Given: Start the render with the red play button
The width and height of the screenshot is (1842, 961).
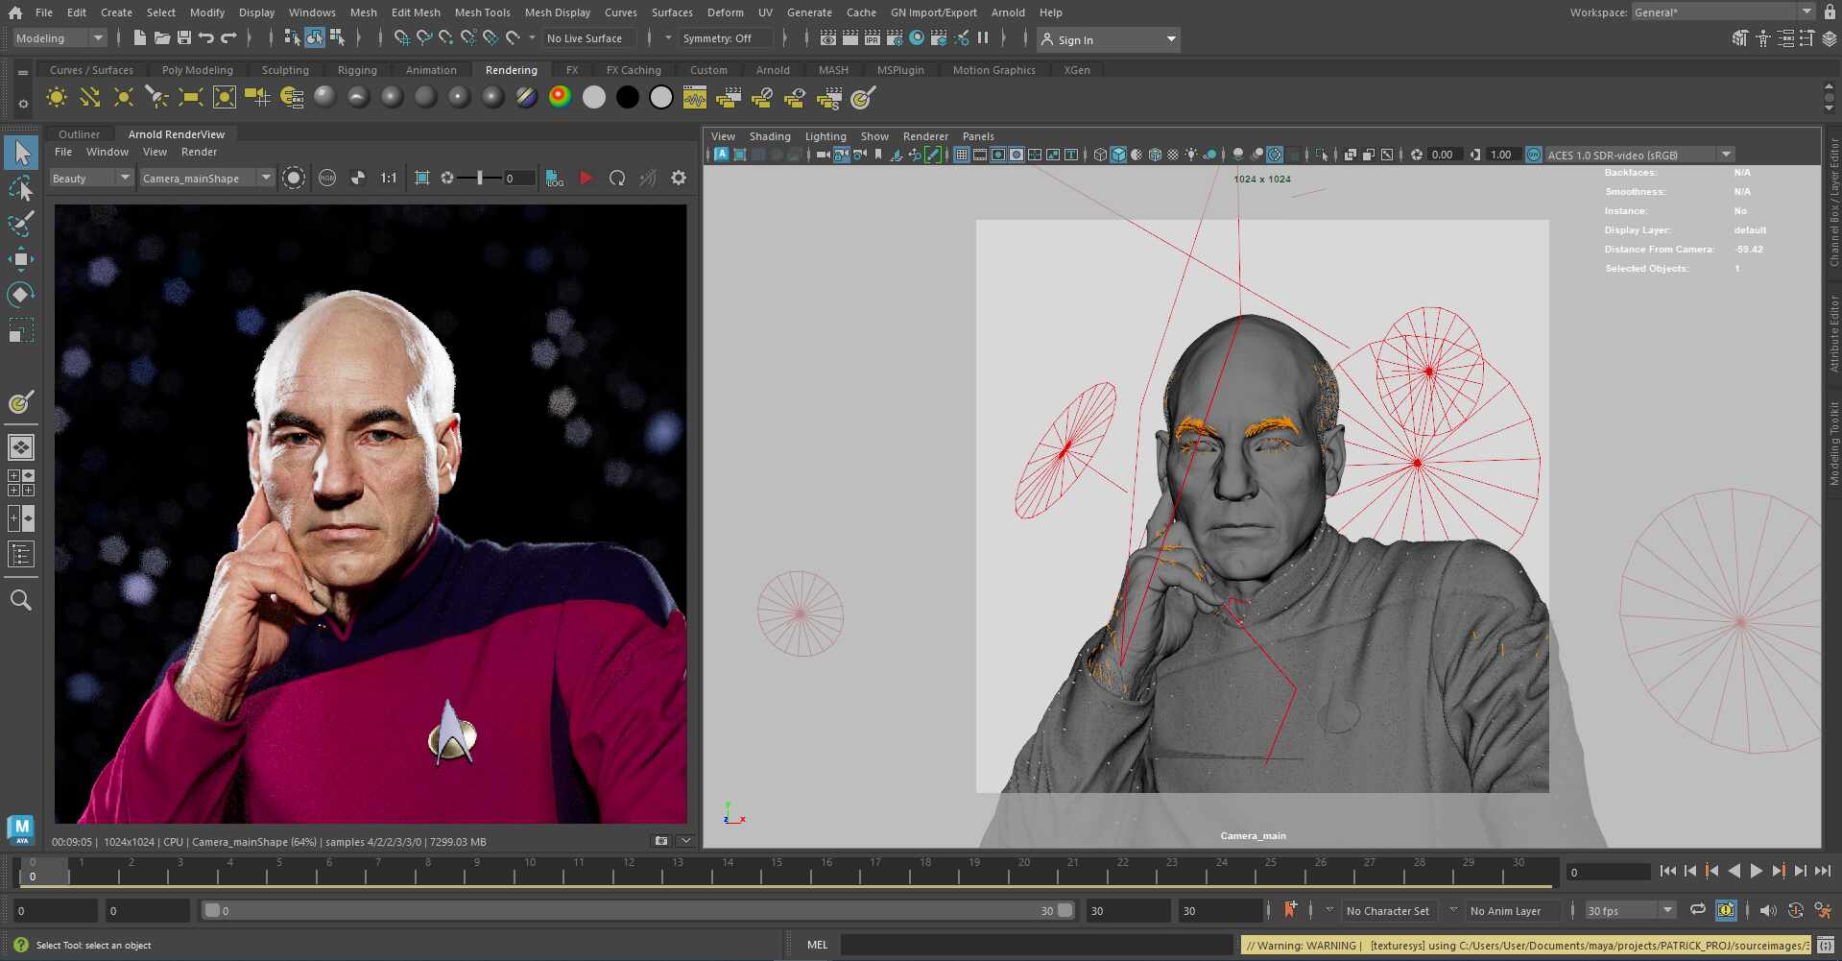Looking at the screenshot, I should [x=586, y=178].
